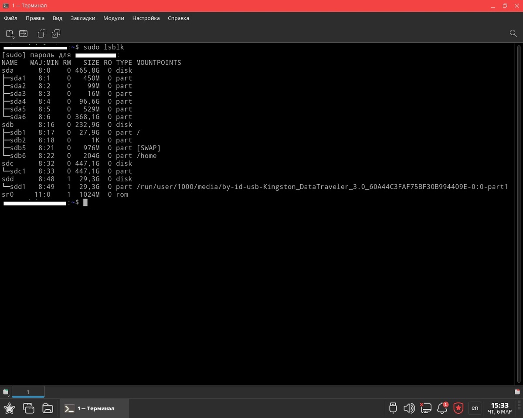Open the red shield security tray icon
This screenshot has width=523, height=418.
click(458, 408)
